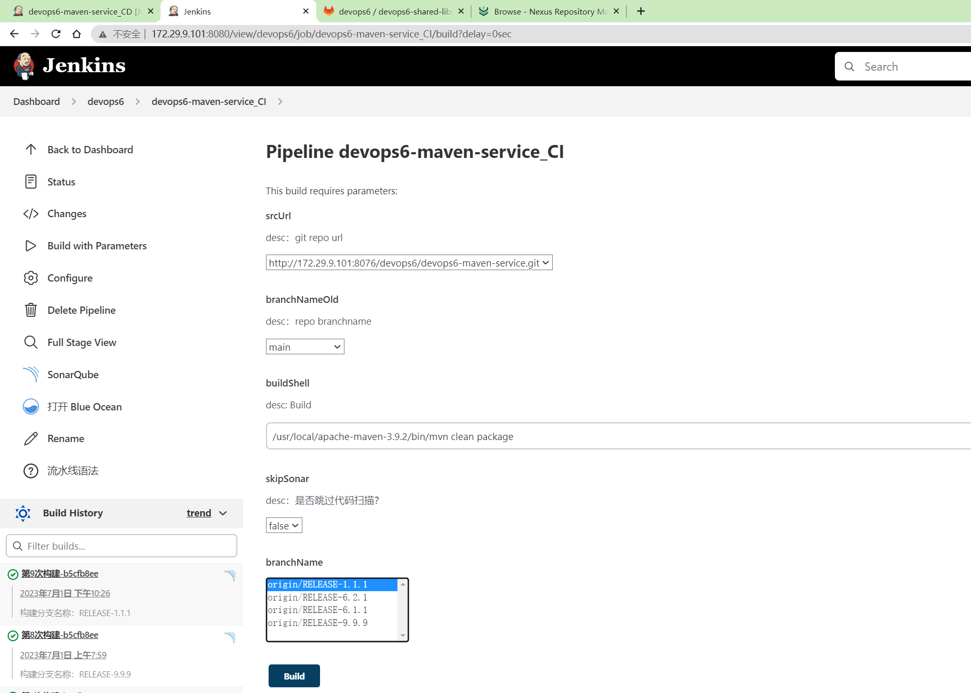Open build date 2023年7月1日 下午10:26
971x693 pixels.
pos(65,593)
